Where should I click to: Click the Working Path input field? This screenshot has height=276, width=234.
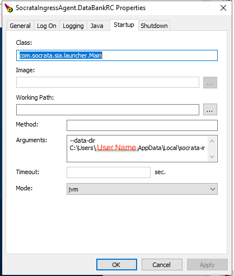tap(107, 110)
